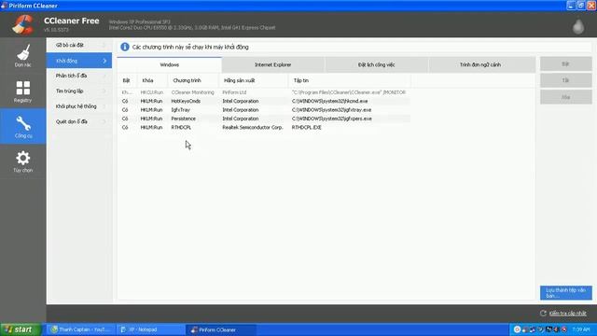Click the Tắt disable button on the right
597x336 pixels.
(566, 80)
